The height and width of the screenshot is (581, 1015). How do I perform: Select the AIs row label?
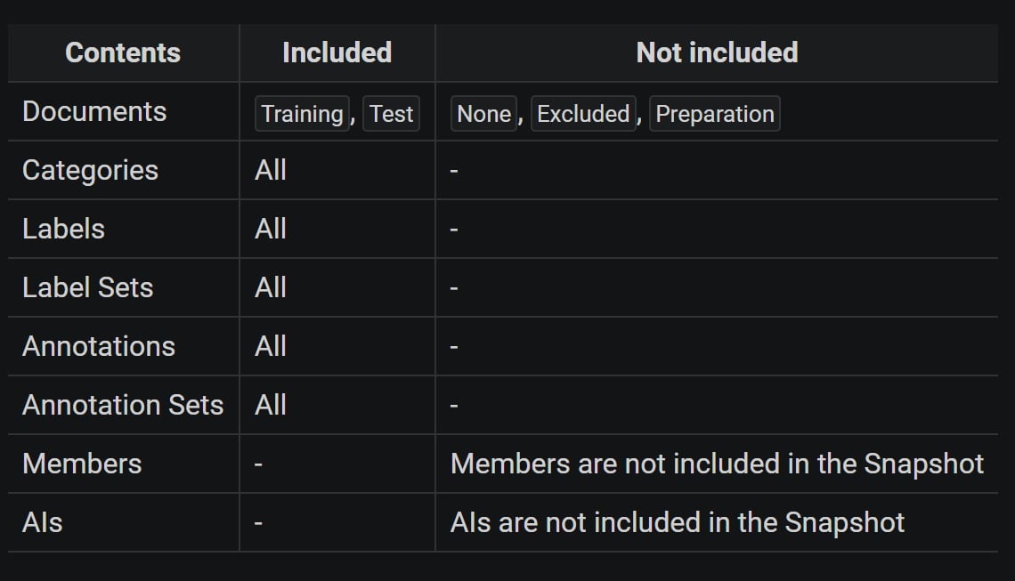coord(43,523)
